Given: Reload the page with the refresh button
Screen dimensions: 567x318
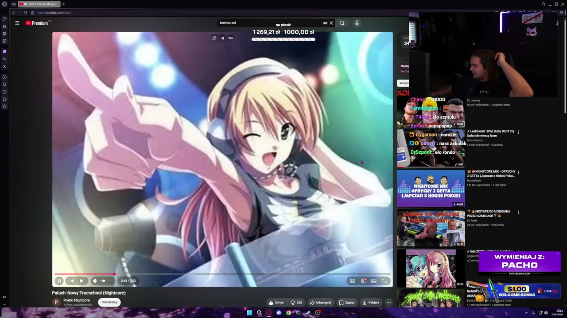Looking at the screenshot, I should pyautogui.click(x=25, y=12).
